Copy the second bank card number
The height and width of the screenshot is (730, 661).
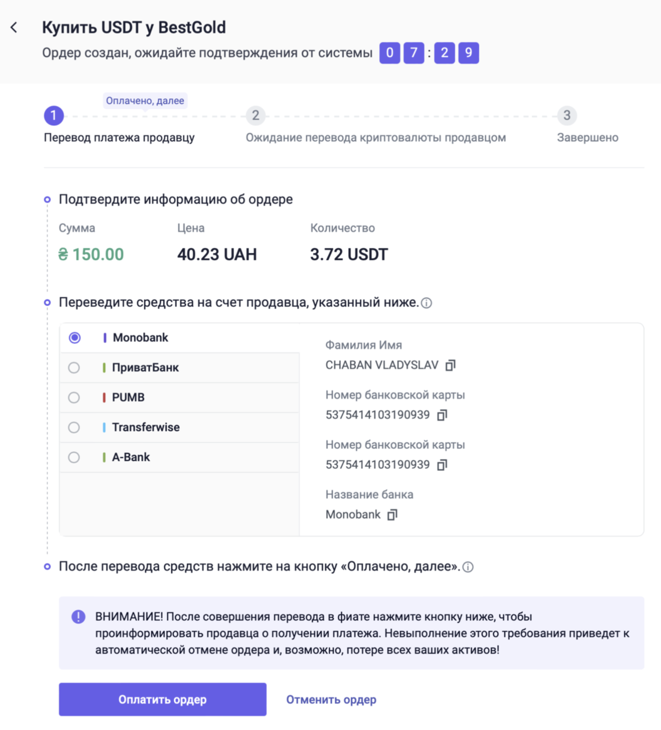click(x=442, y=465)
